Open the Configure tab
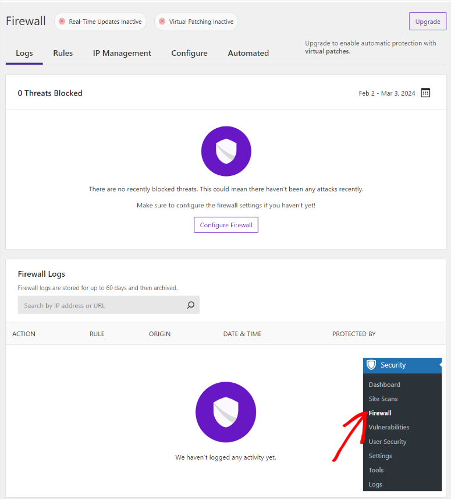This screenshot has width=451, height=504. pos(189,53)
